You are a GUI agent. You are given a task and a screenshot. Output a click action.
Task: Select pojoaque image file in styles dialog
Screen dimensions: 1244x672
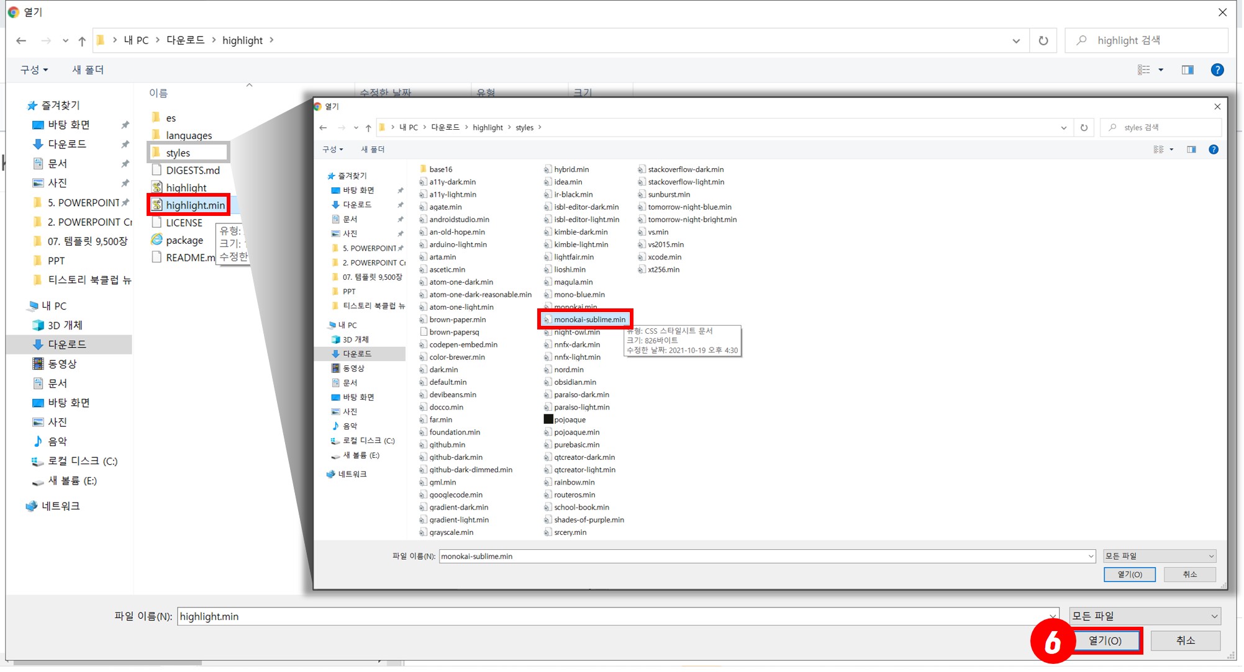pyautogui.click(x=570, y=420)
